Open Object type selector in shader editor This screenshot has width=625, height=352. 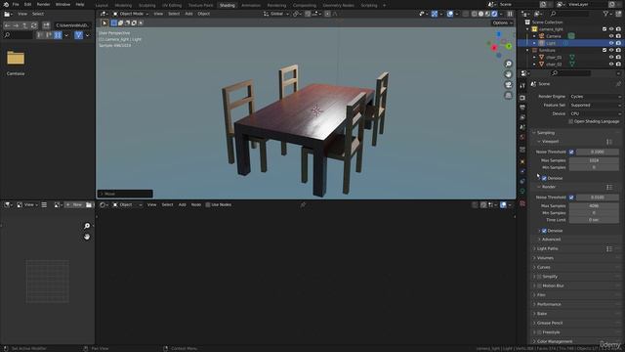[x=127, y=204]
